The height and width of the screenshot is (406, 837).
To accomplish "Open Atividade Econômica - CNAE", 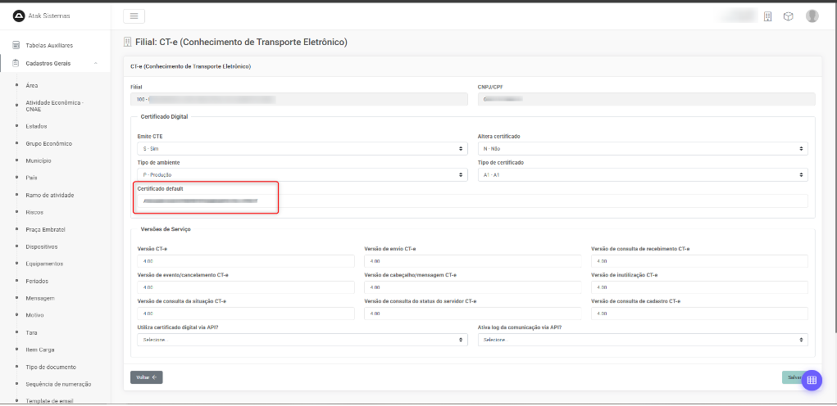I will [x=52, y=106].
